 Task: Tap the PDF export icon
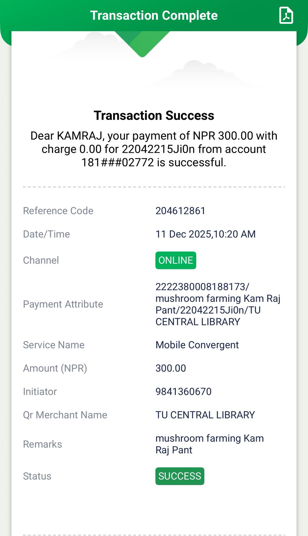286,16
